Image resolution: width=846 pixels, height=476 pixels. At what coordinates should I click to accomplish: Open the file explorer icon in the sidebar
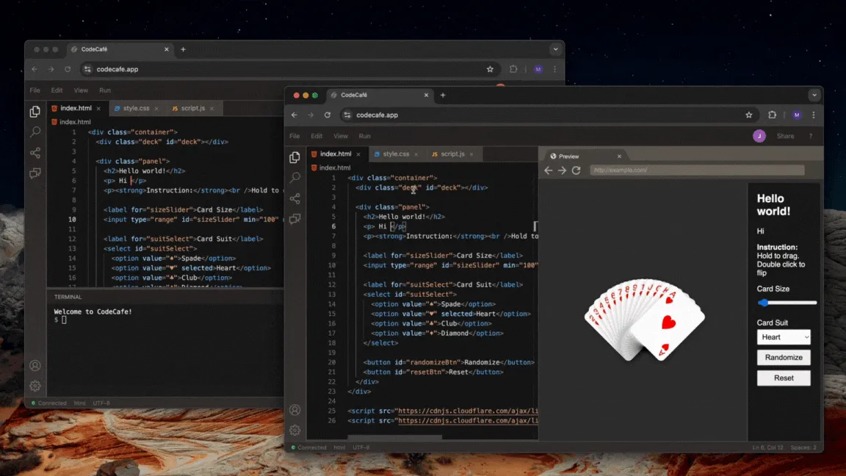pos(294,156)
